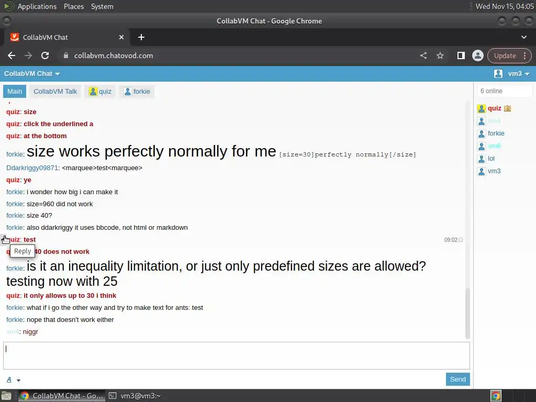Click the crown badge beside quiz
536x402 pixels.
508,108
